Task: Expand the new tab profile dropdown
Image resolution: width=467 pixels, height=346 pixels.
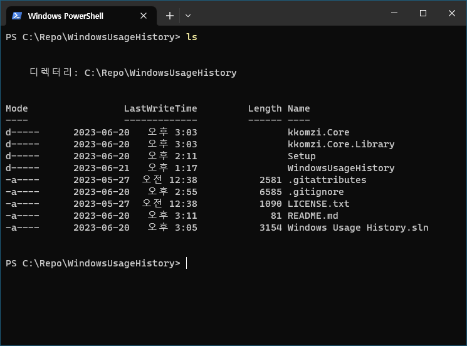Action: 188,16
